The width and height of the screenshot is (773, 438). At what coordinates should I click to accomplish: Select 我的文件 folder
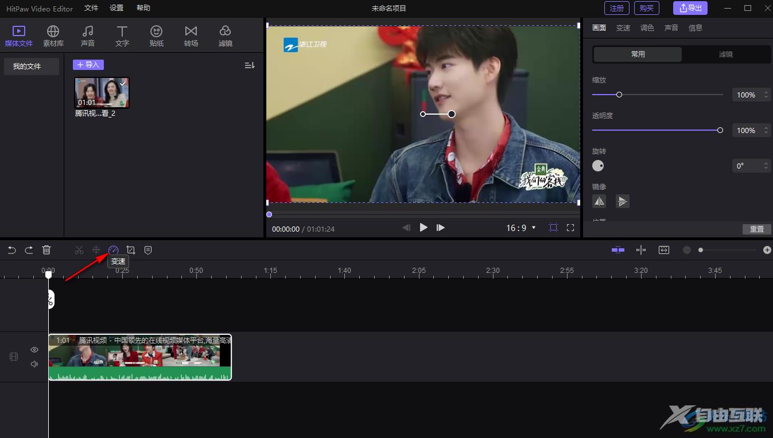coord(32,67)
